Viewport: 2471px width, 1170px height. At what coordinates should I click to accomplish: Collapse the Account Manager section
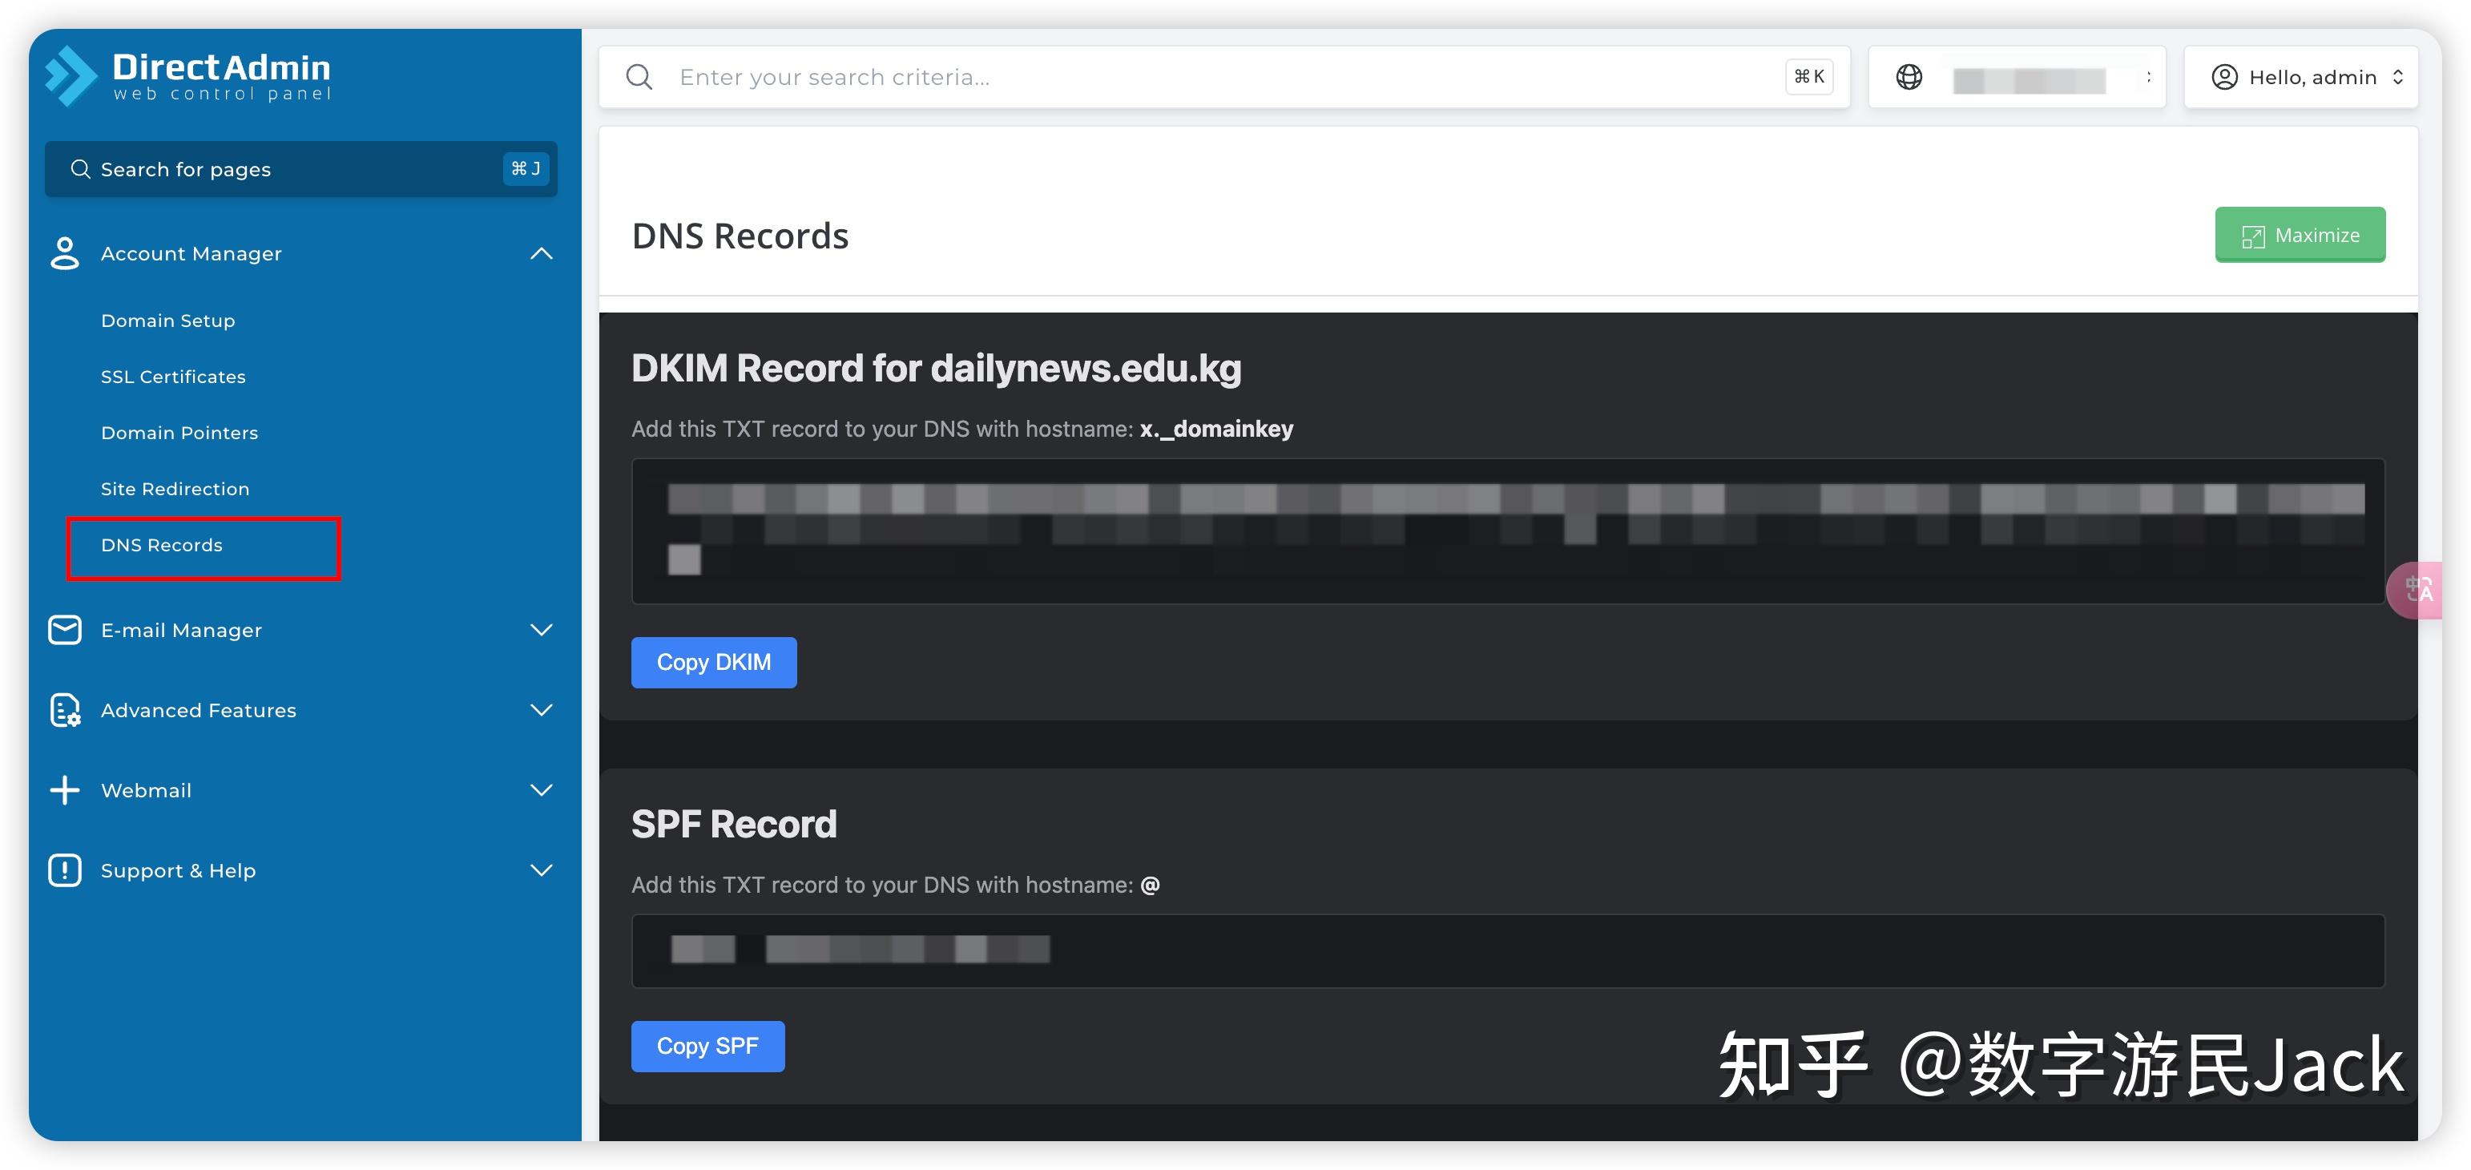(541, 252)
